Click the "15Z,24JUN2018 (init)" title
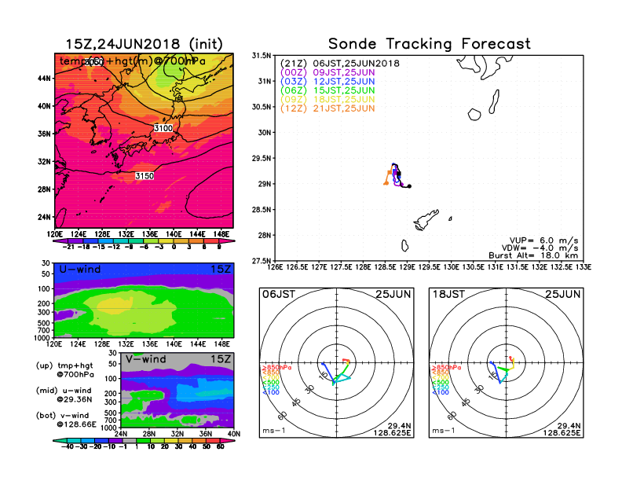The height and width of the screenshot is (481, 622). [x=144, y=44]
